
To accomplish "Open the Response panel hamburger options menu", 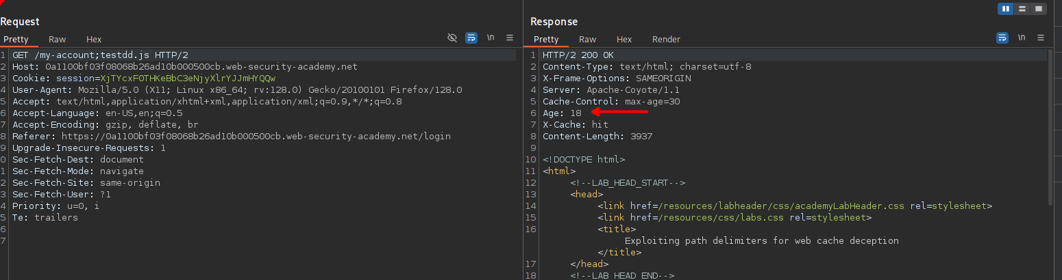I will pyautogui.click(x=1041, y=38).
